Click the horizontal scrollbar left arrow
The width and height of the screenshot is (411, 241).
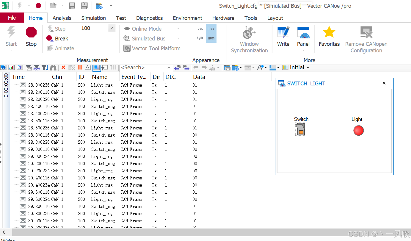pyautogui.click(x=4, y=232)
